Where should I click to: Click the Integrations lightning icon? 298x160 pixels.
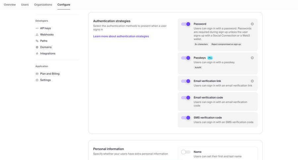click(x=37, y=54)
